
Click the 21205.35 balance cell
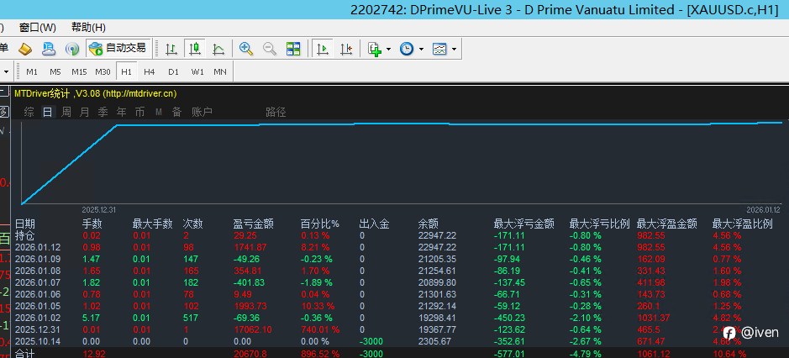point(437,259)
